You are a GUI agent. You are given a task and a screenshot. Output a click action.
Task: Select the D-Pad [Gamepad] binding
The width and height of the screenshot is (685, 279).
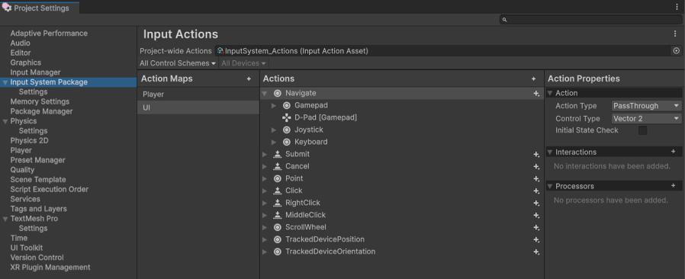[326, 117]
